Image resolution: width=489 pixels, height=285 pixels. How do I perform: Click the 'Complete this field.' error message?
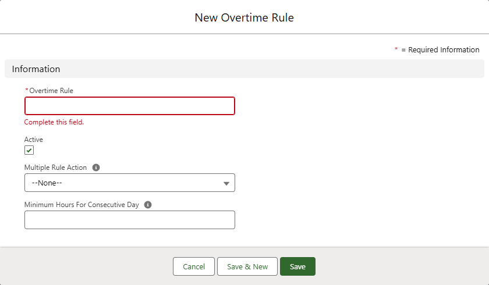54,122
